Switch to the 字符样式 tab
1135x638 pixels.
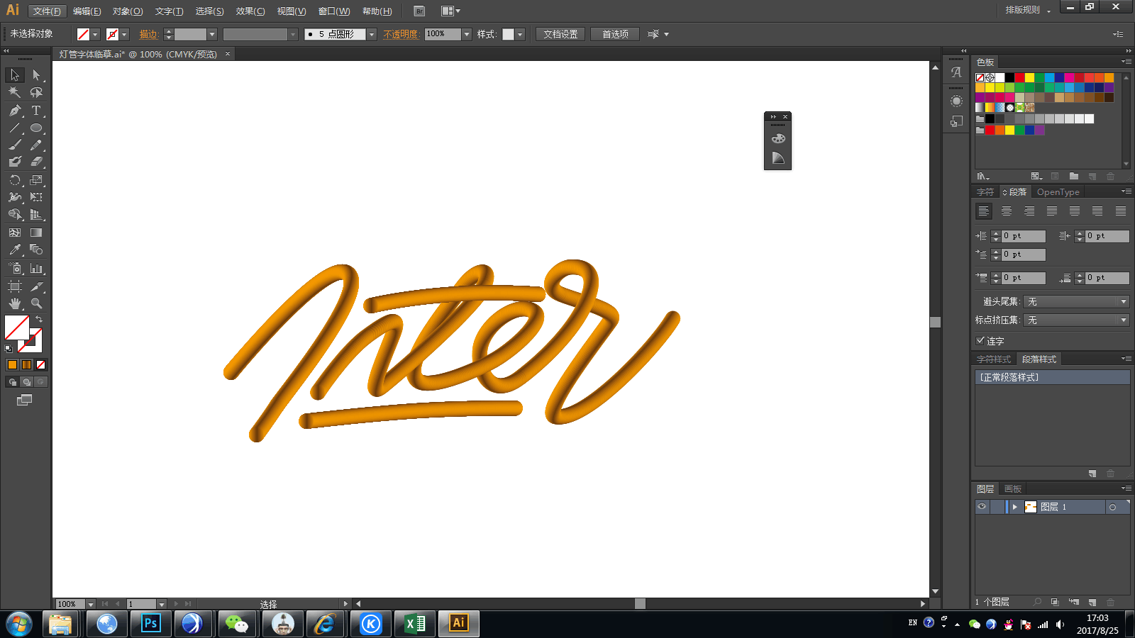pos(993,359)
